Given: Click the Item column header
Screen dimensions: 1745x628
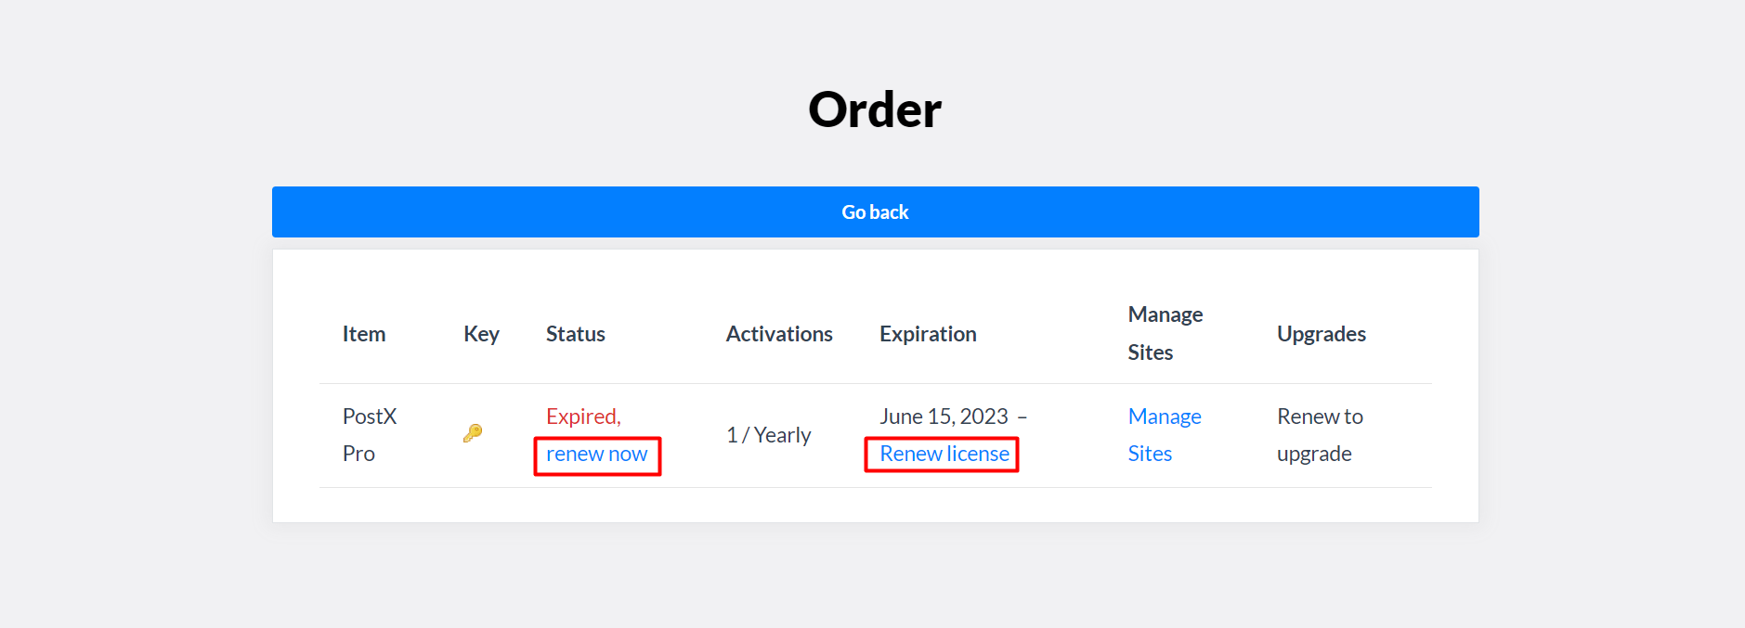Looking at the screenshot, I should click(x=363, y=334).
